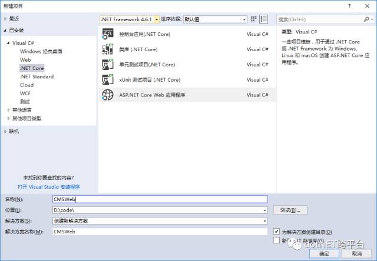Viewport: 377px width, 261px height.
Task: Click the solution name field CMSWeb
Action: pos(160,232)
